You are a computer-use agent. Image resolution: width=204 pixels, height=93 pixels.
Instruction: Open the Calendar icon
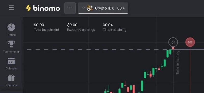(11, 61)
